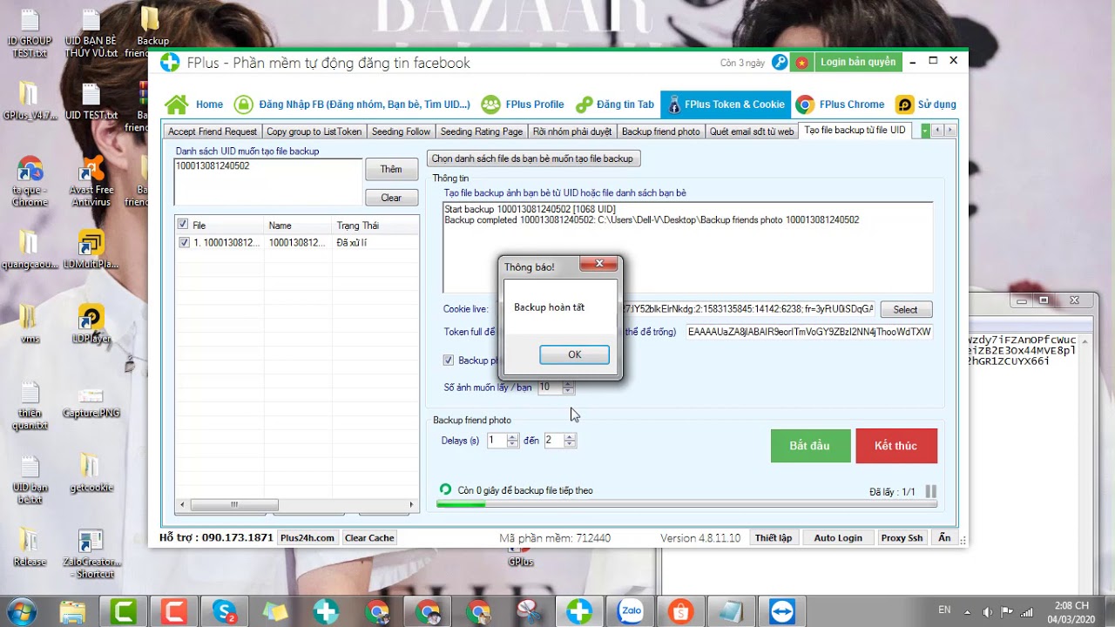Viewport: 1115px width, 627px height.
Task: Open File Explorer from the taskbar
Action: (x=72, y=611)
